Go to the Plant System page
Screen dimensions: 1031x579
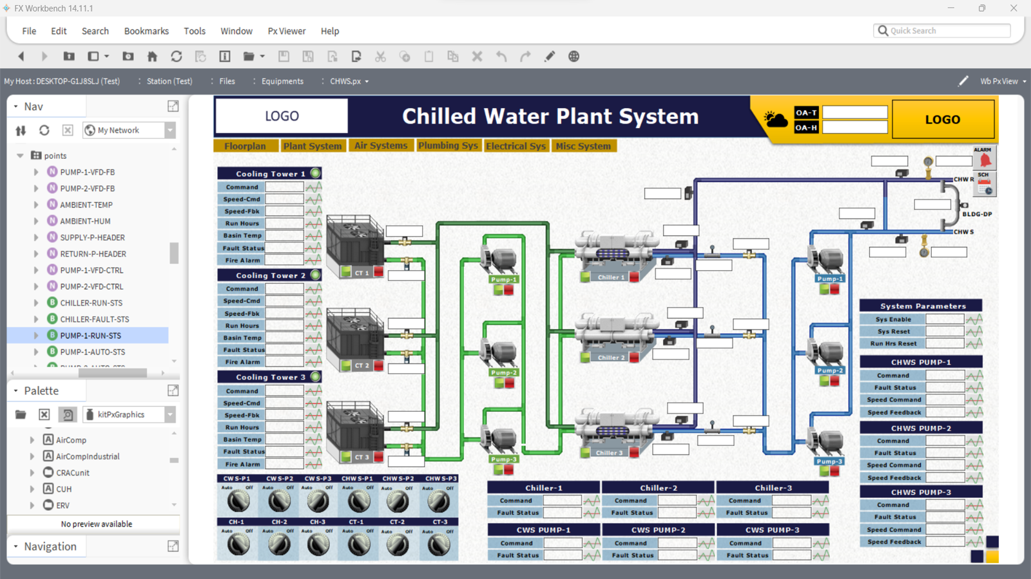click(313, 146)
